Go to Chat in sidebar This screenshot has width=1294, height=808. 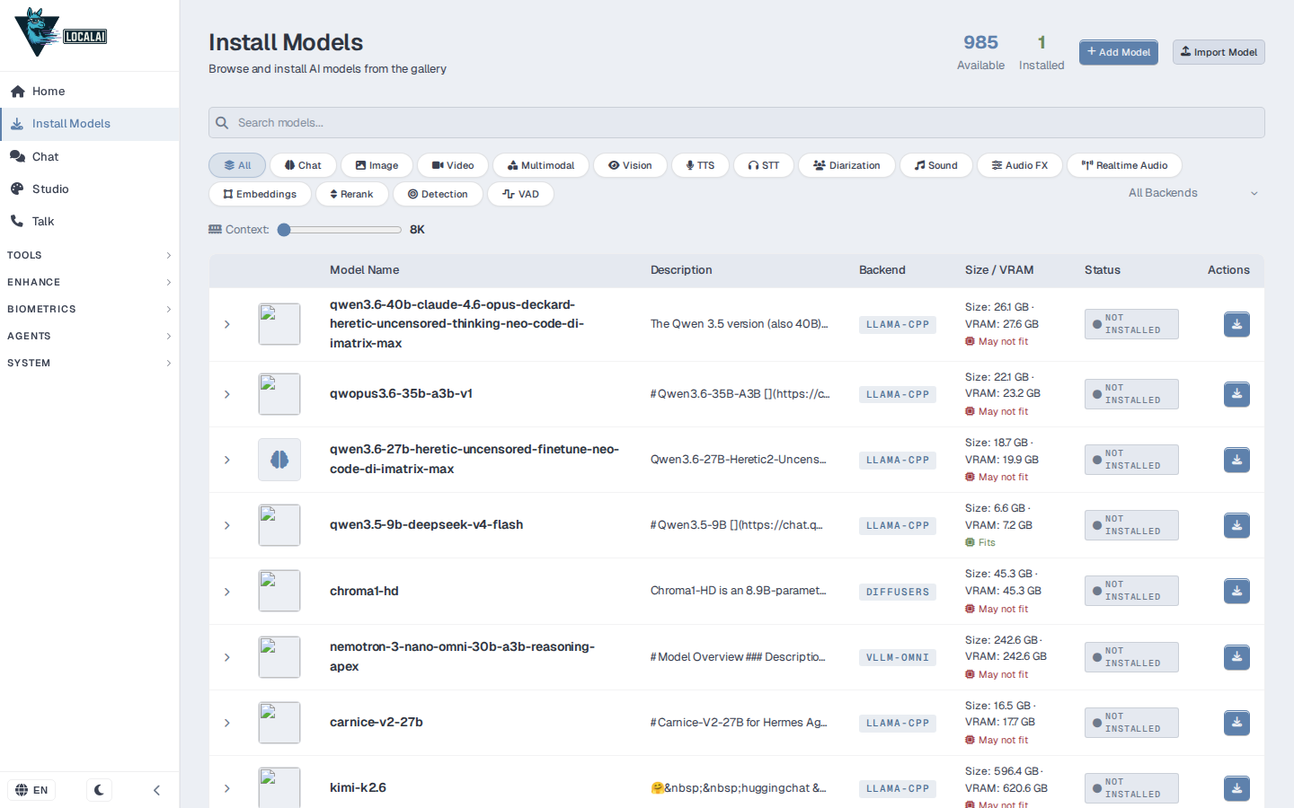coord(90,156)
